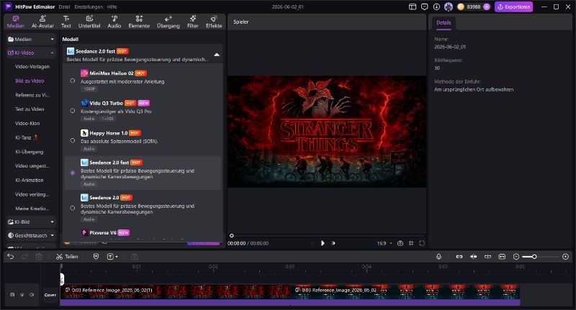
Task: Take a snapshot with camera icon
Action: (x=400, y=243)
